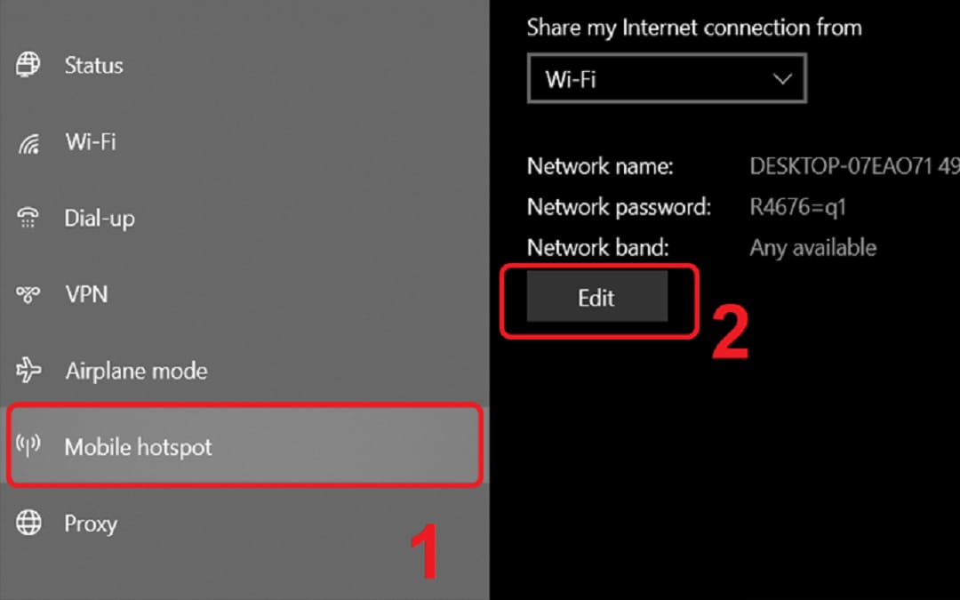Screen dimensions: 960x600
Task: Click the VPN connector icon
Action: [x=28, y=294]
